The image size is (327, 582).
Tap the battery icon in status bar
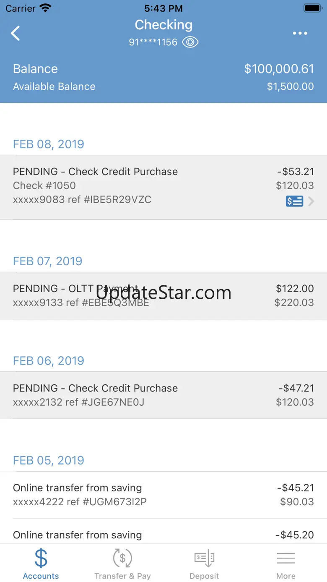click(312, 8)
